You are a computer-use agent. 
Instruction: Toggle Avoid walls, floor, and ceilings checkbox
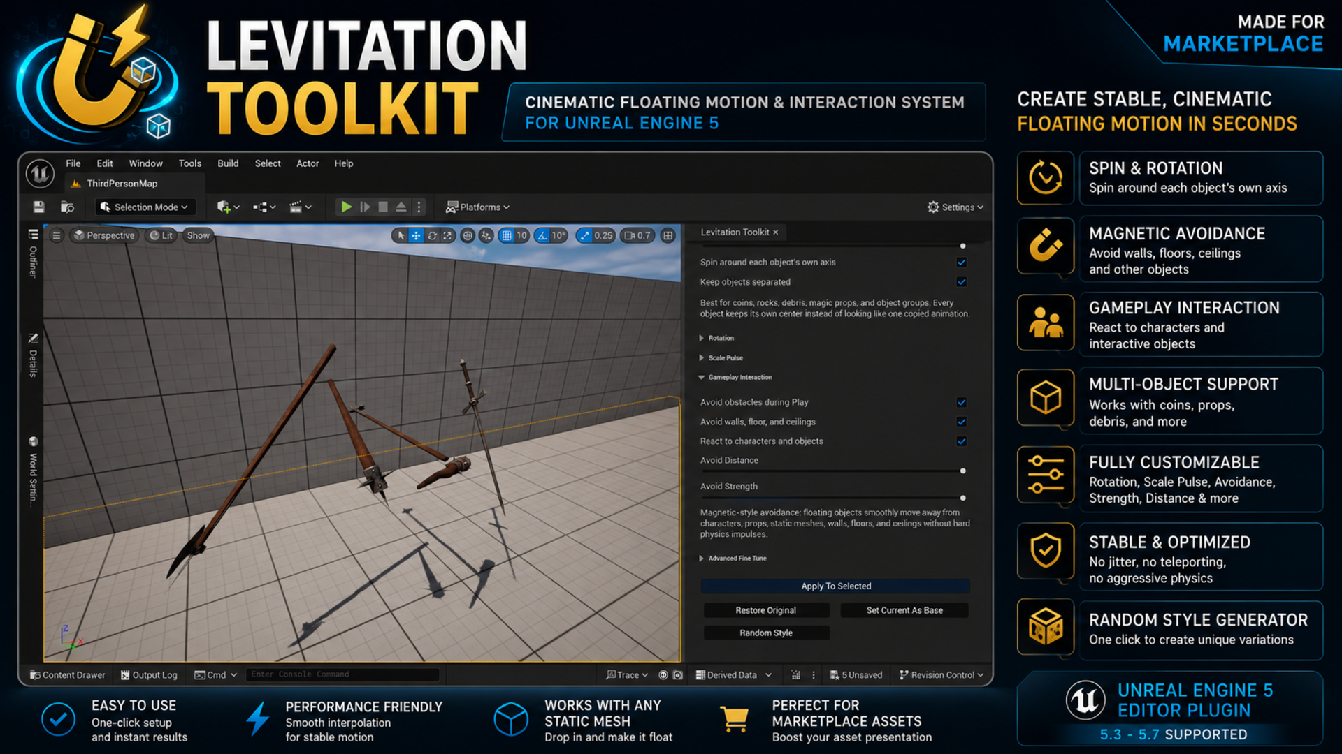pyautogui.click(x=962, y=422)
